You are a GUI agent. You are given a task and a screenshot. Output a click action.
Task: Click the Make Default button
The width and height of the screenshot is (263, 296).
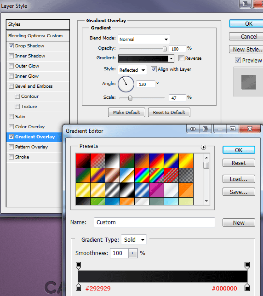pyautogui.click(x=126, y=113)
